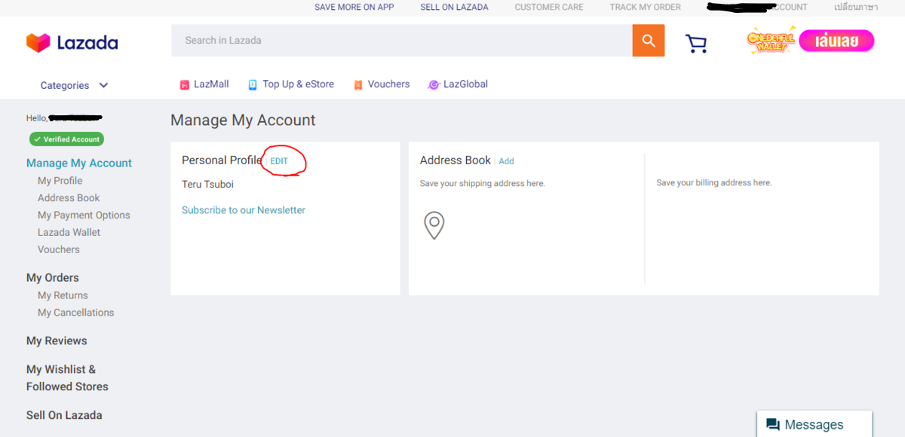The width and height of the screenshot is (905, 437).
Task: Click Save your shipping address here text
Action: (x=482, y=183)
